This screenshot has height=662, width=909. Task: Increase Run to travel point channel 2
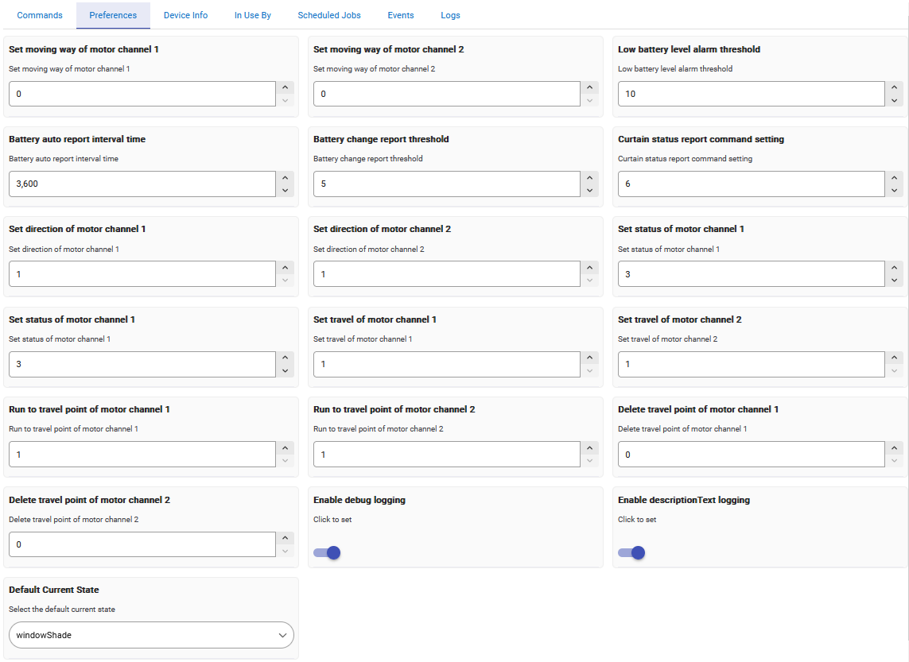tap(589, 448)
